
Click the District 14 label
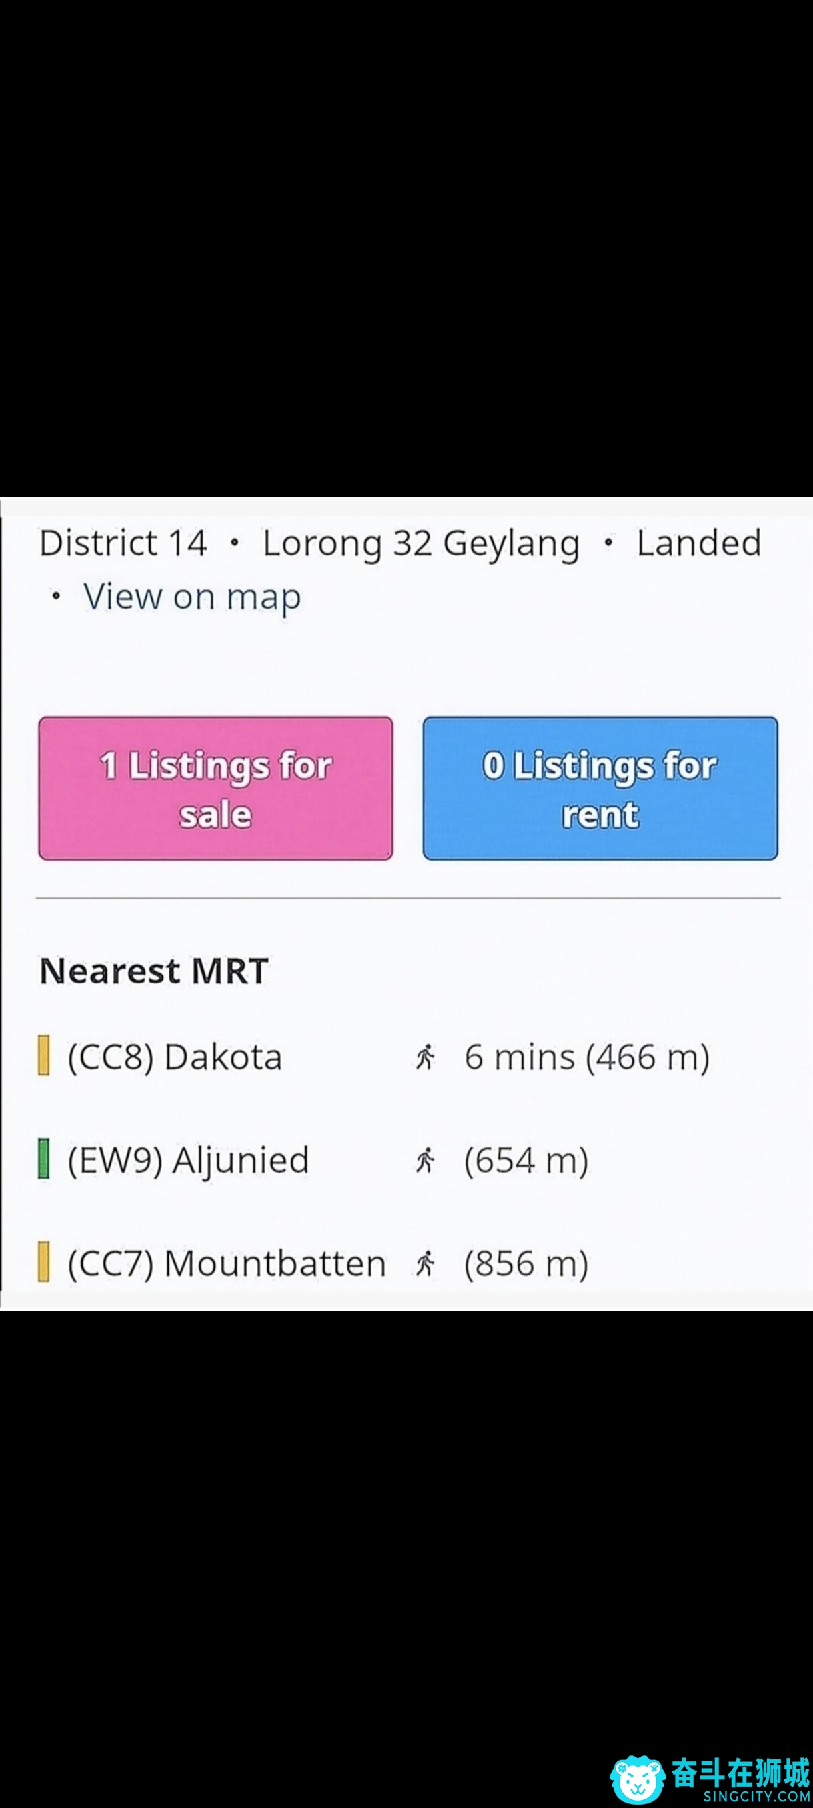(123, 543)
